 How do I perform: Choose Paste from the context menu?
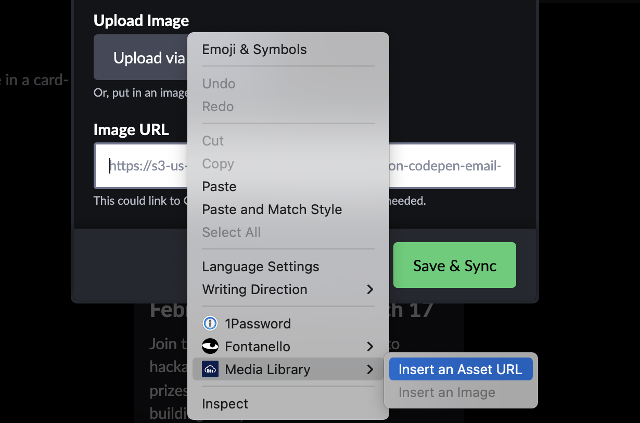click(x=219, y=187)
